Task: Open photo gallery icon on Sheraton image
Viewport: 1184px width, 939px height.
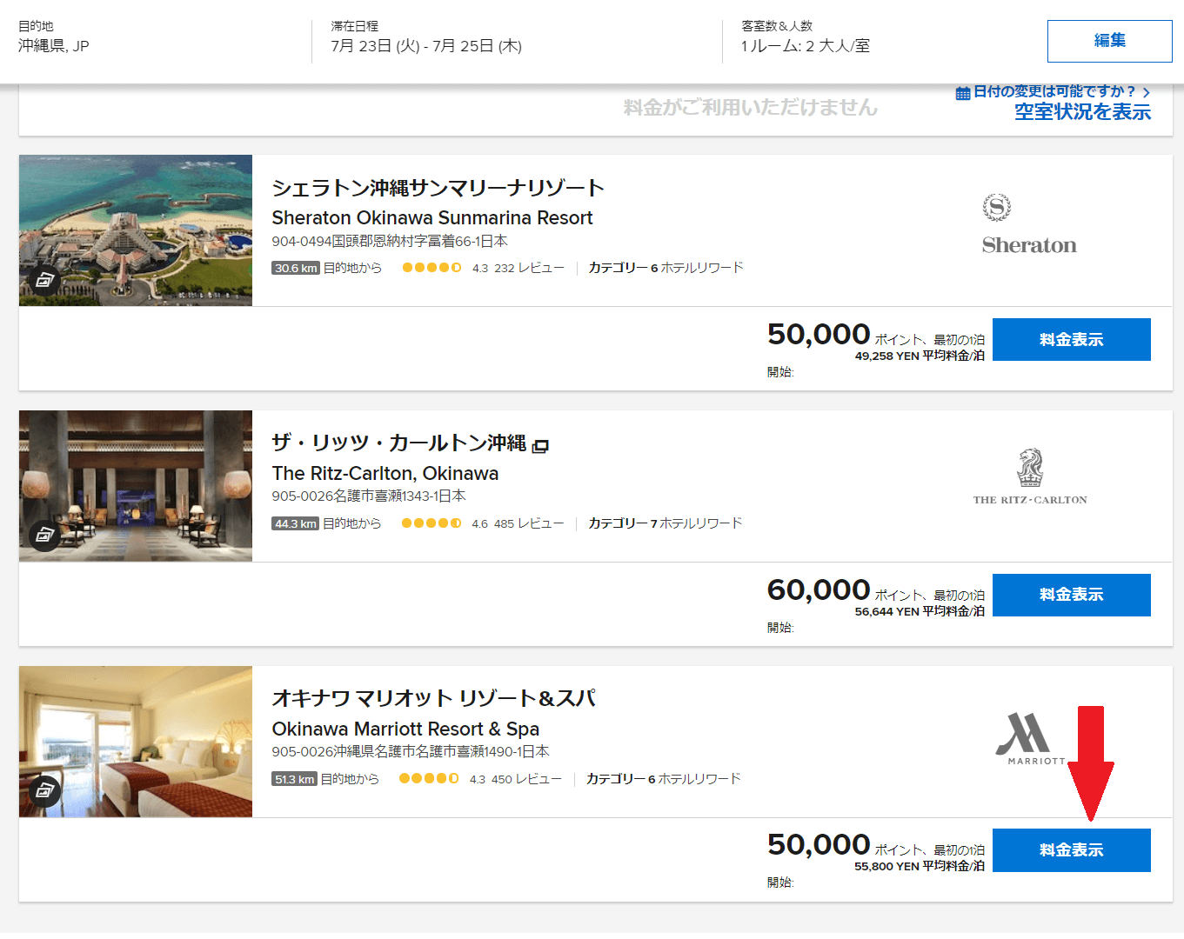Action: point(44,280)
